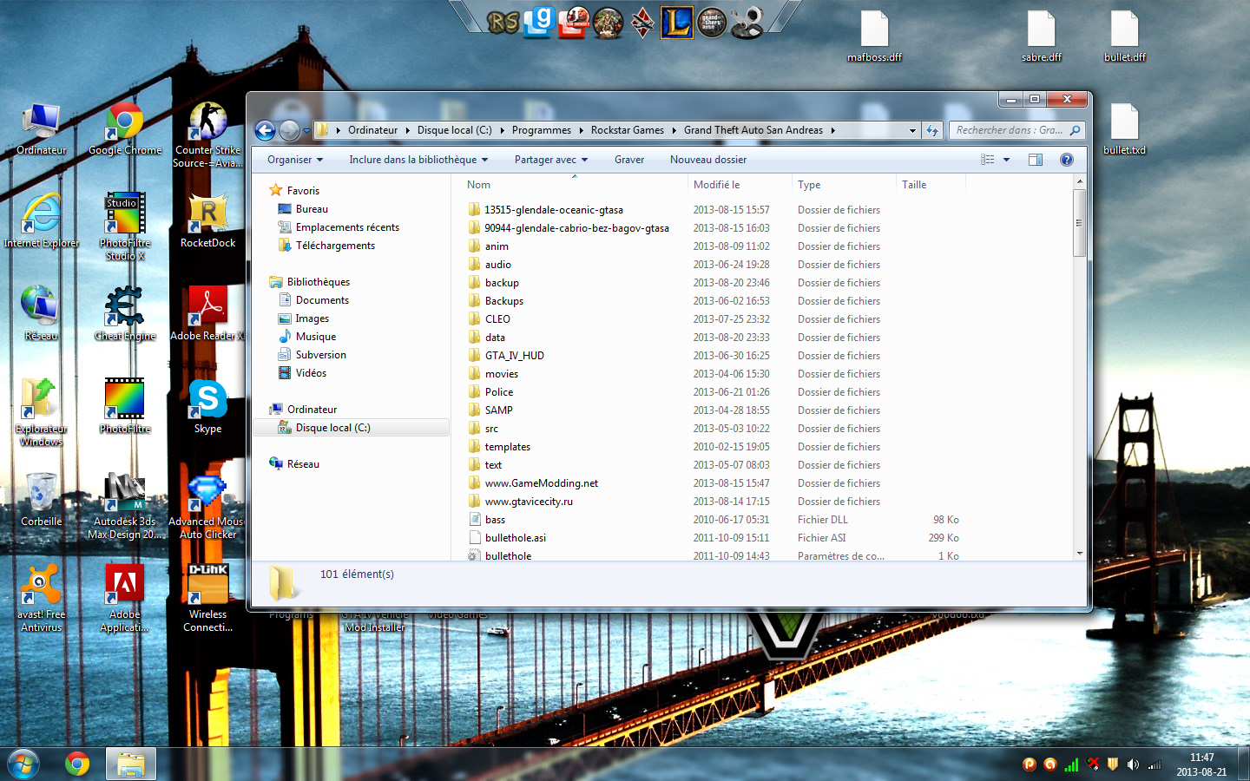Click show desktop button at taskbar end

pos(1243,765)
